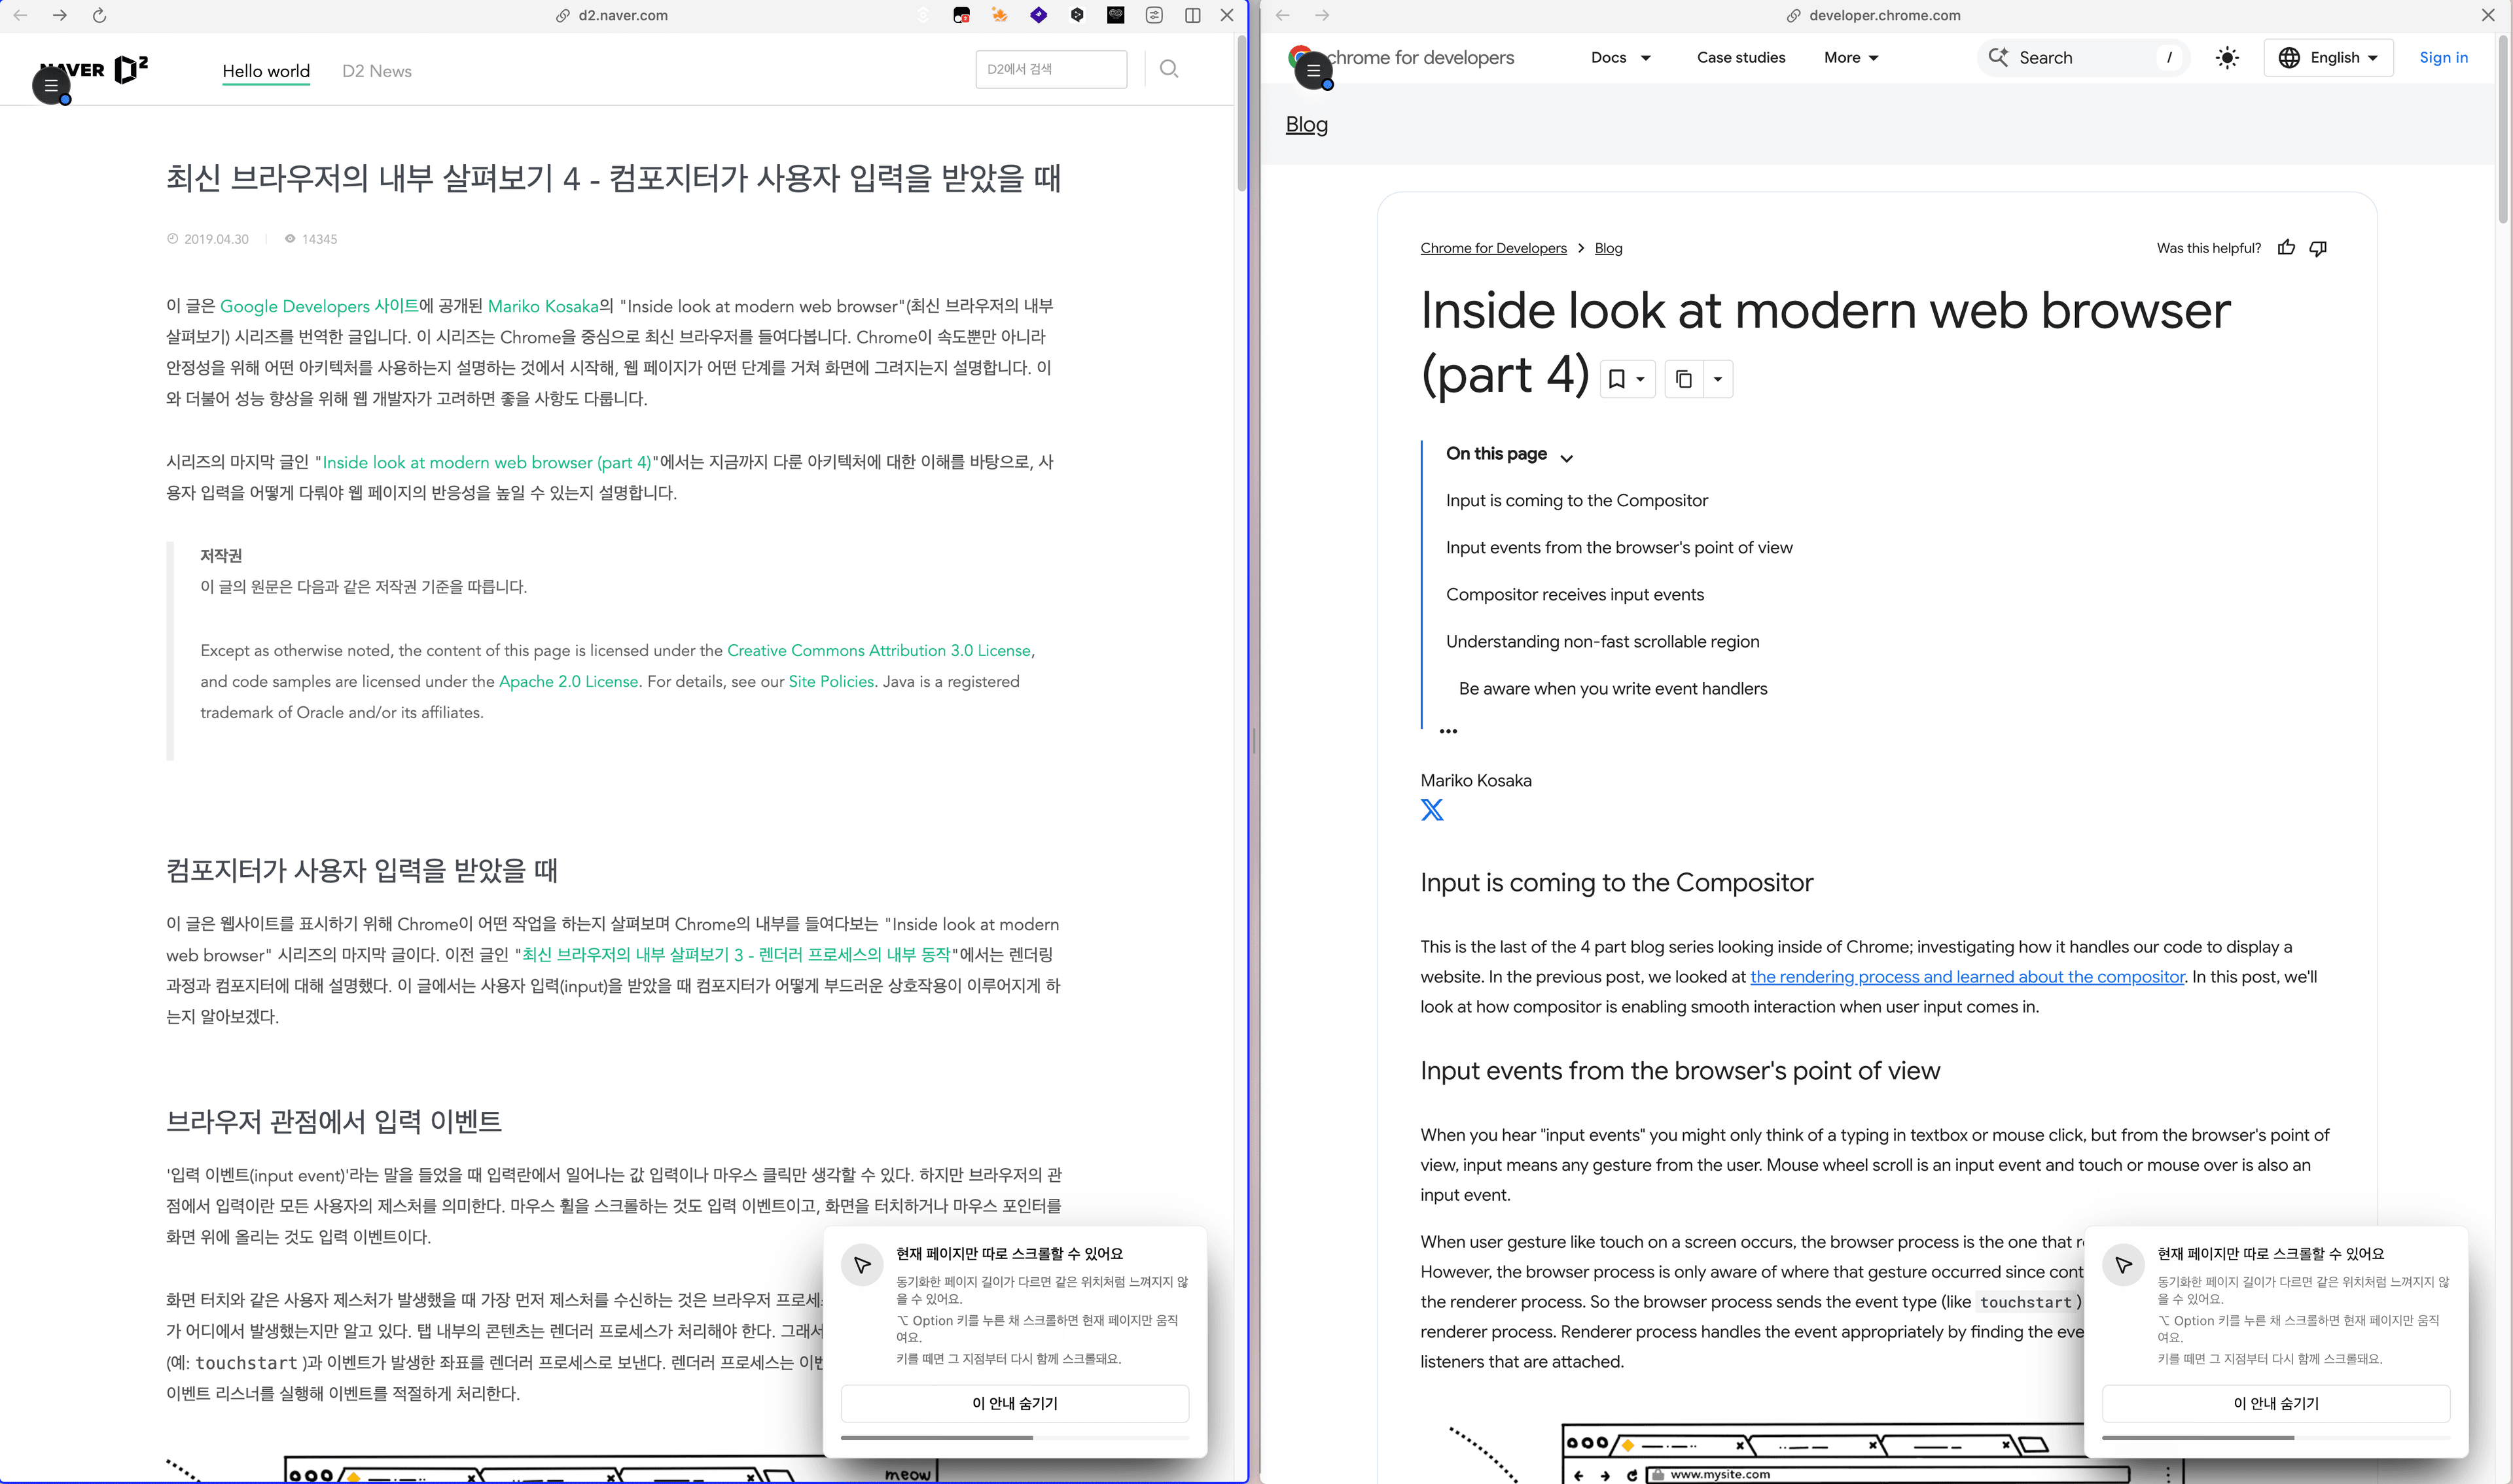Viewport: 2513px width, 1484px height.
Task: Click bookmark icon next to article title
Action: [x=1616, y=379]
